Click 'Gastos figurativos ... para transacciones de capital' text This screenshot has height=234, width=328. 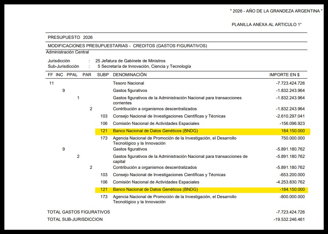[180, 159]
